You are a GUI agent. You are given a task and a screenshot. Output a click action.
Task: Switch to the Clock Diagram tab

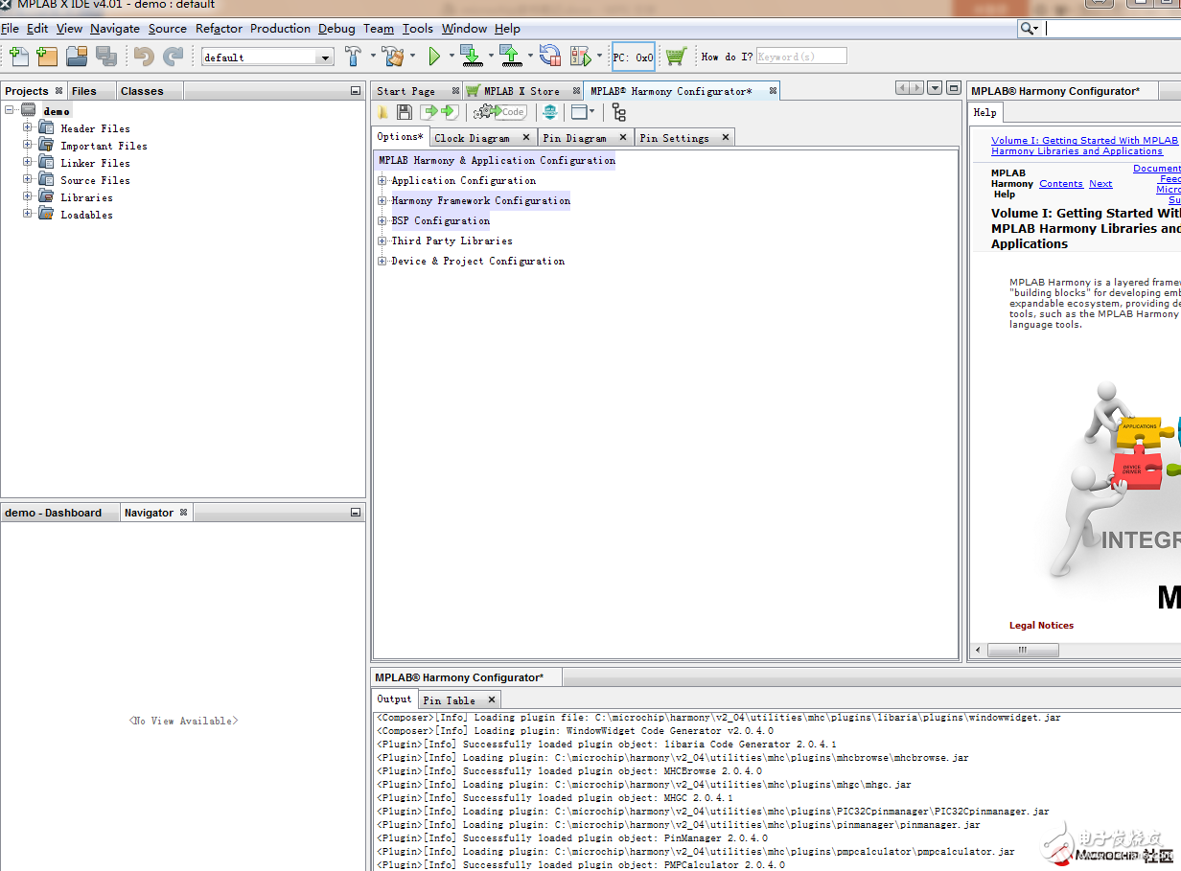coord(472,138)
